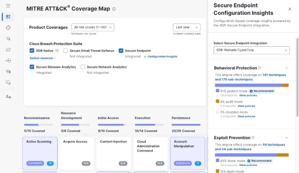Select the Persistence tactic header

tap(181, 118)
